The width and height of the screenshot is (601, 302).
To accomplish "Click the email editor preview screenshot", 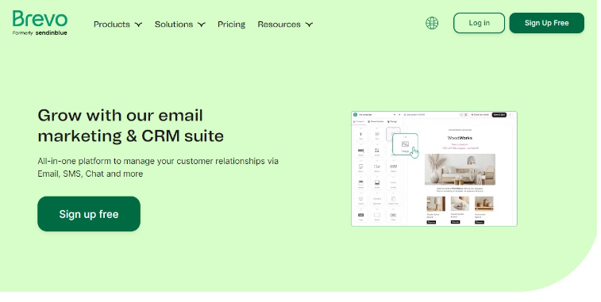I will click(x=434, y=169).
